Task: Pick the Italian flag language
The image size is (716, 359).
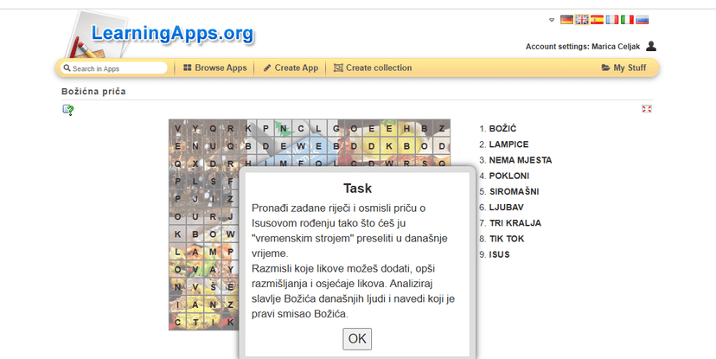Action: click(627, 20)
